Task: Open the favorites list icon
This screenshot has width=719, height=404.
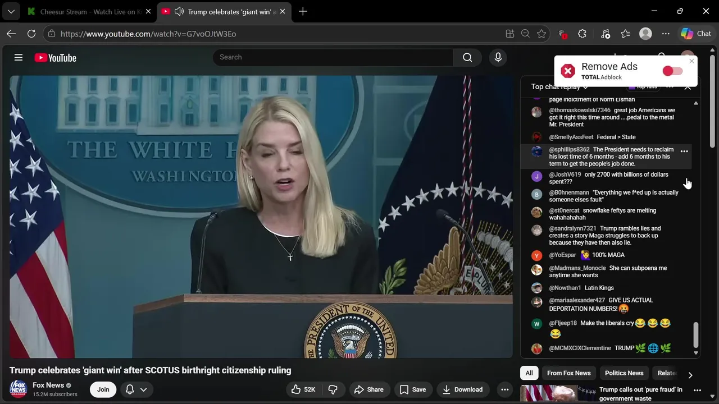Action: pyautogui.click(x=626, y=34)
